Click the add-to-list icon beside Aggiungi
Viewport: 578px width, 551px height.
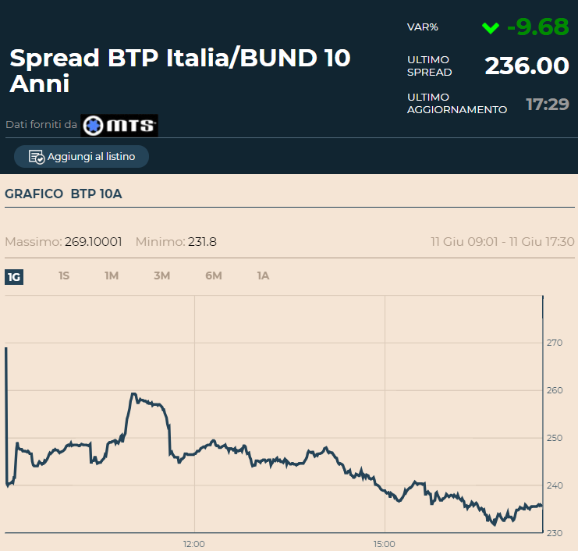click(x=37, y=157)
